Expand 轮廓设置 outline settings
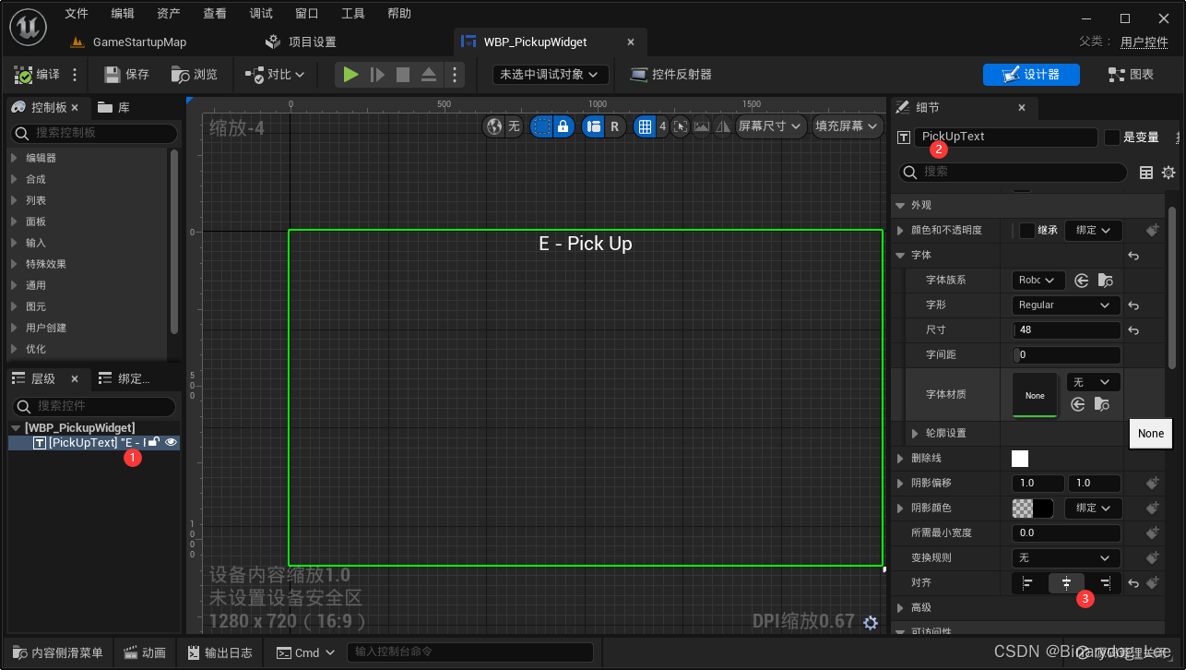1186x670 pixels. pyautogui.click(x=915, y=434)
